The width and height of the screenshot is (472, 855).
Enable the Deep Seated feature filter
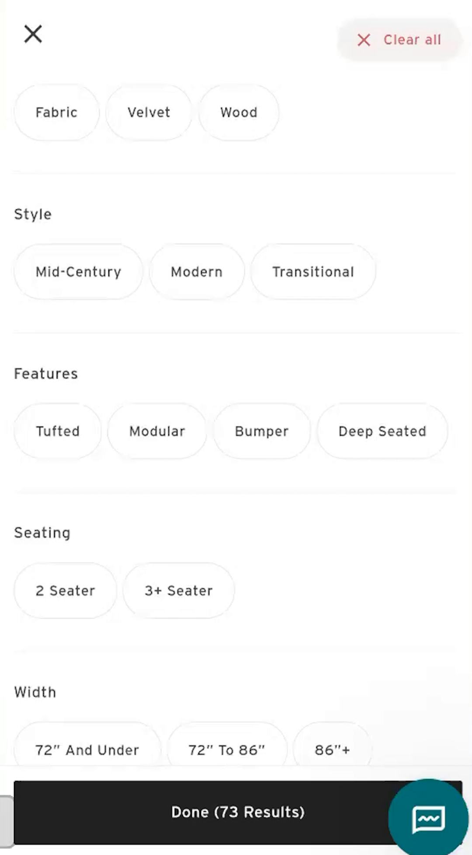382,431
